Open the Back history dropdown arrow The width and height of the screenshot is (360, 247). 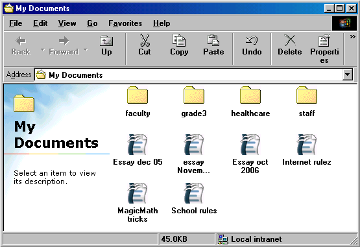[42, 49]
